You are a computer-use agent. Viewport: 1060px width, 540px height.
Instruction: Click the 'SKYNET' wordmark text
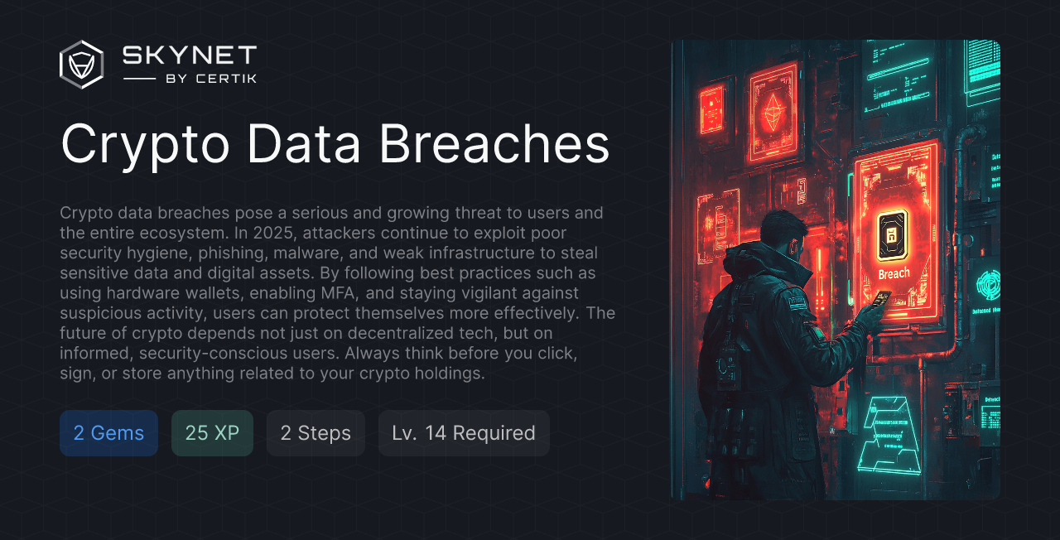[189, 53]
